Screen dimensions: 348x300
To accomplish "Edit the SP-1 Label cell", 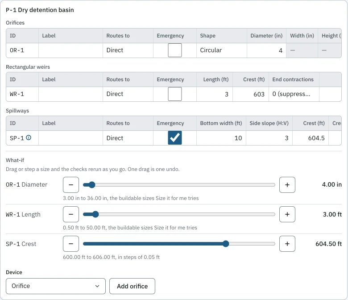I will (x=70, y=138).
